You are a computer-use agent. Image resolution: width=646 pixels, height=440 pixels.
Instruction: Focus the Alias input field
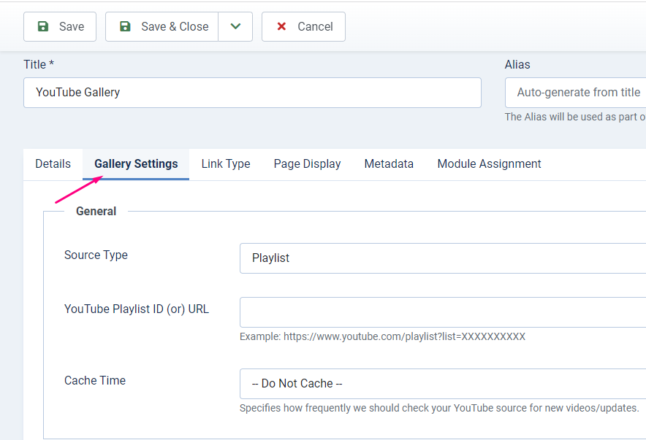coord(576,93)
